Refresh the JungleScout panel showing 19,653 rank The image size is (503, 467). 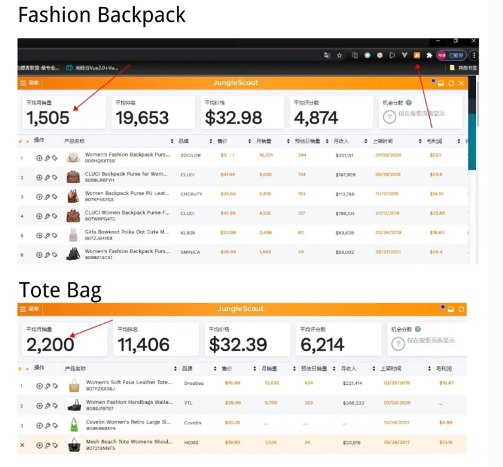pos(451,84)
